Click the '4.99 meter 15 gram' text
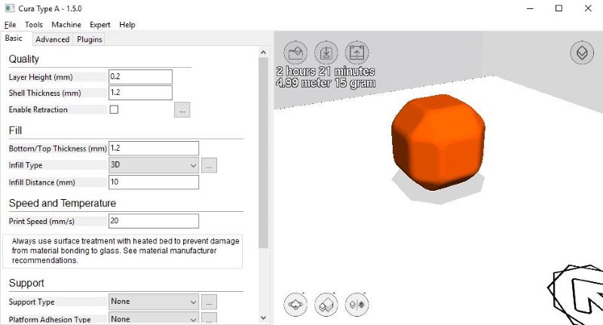Screen dimensions: 603x325 pos(326,83)
